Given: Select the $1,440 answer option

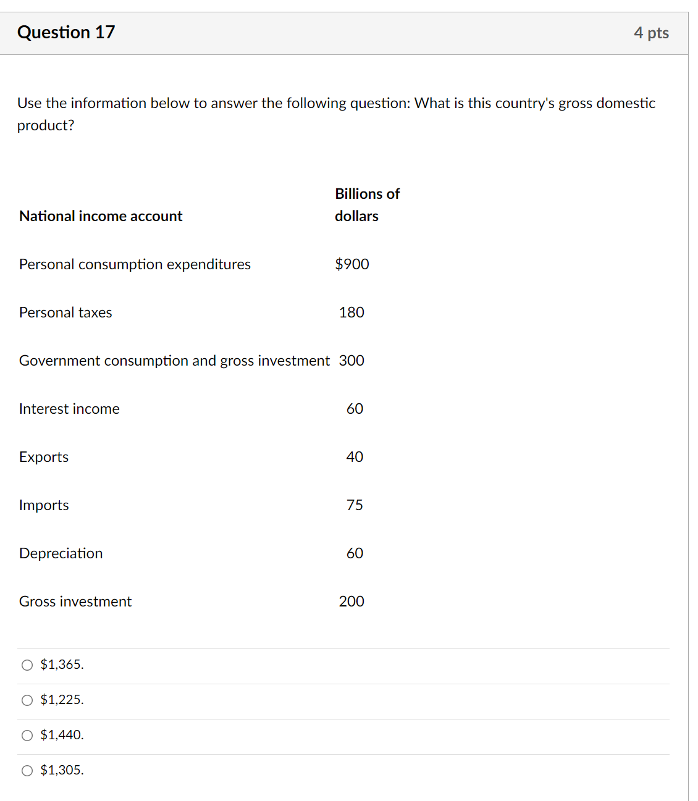Looking at the screenshot, I should (27, 735).
